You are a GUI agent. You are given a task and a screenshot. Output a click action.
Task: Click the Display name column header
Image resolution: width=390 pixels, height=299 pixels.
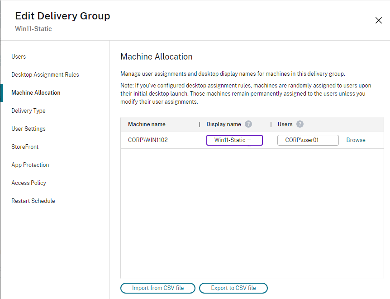(x=224, y=124)
